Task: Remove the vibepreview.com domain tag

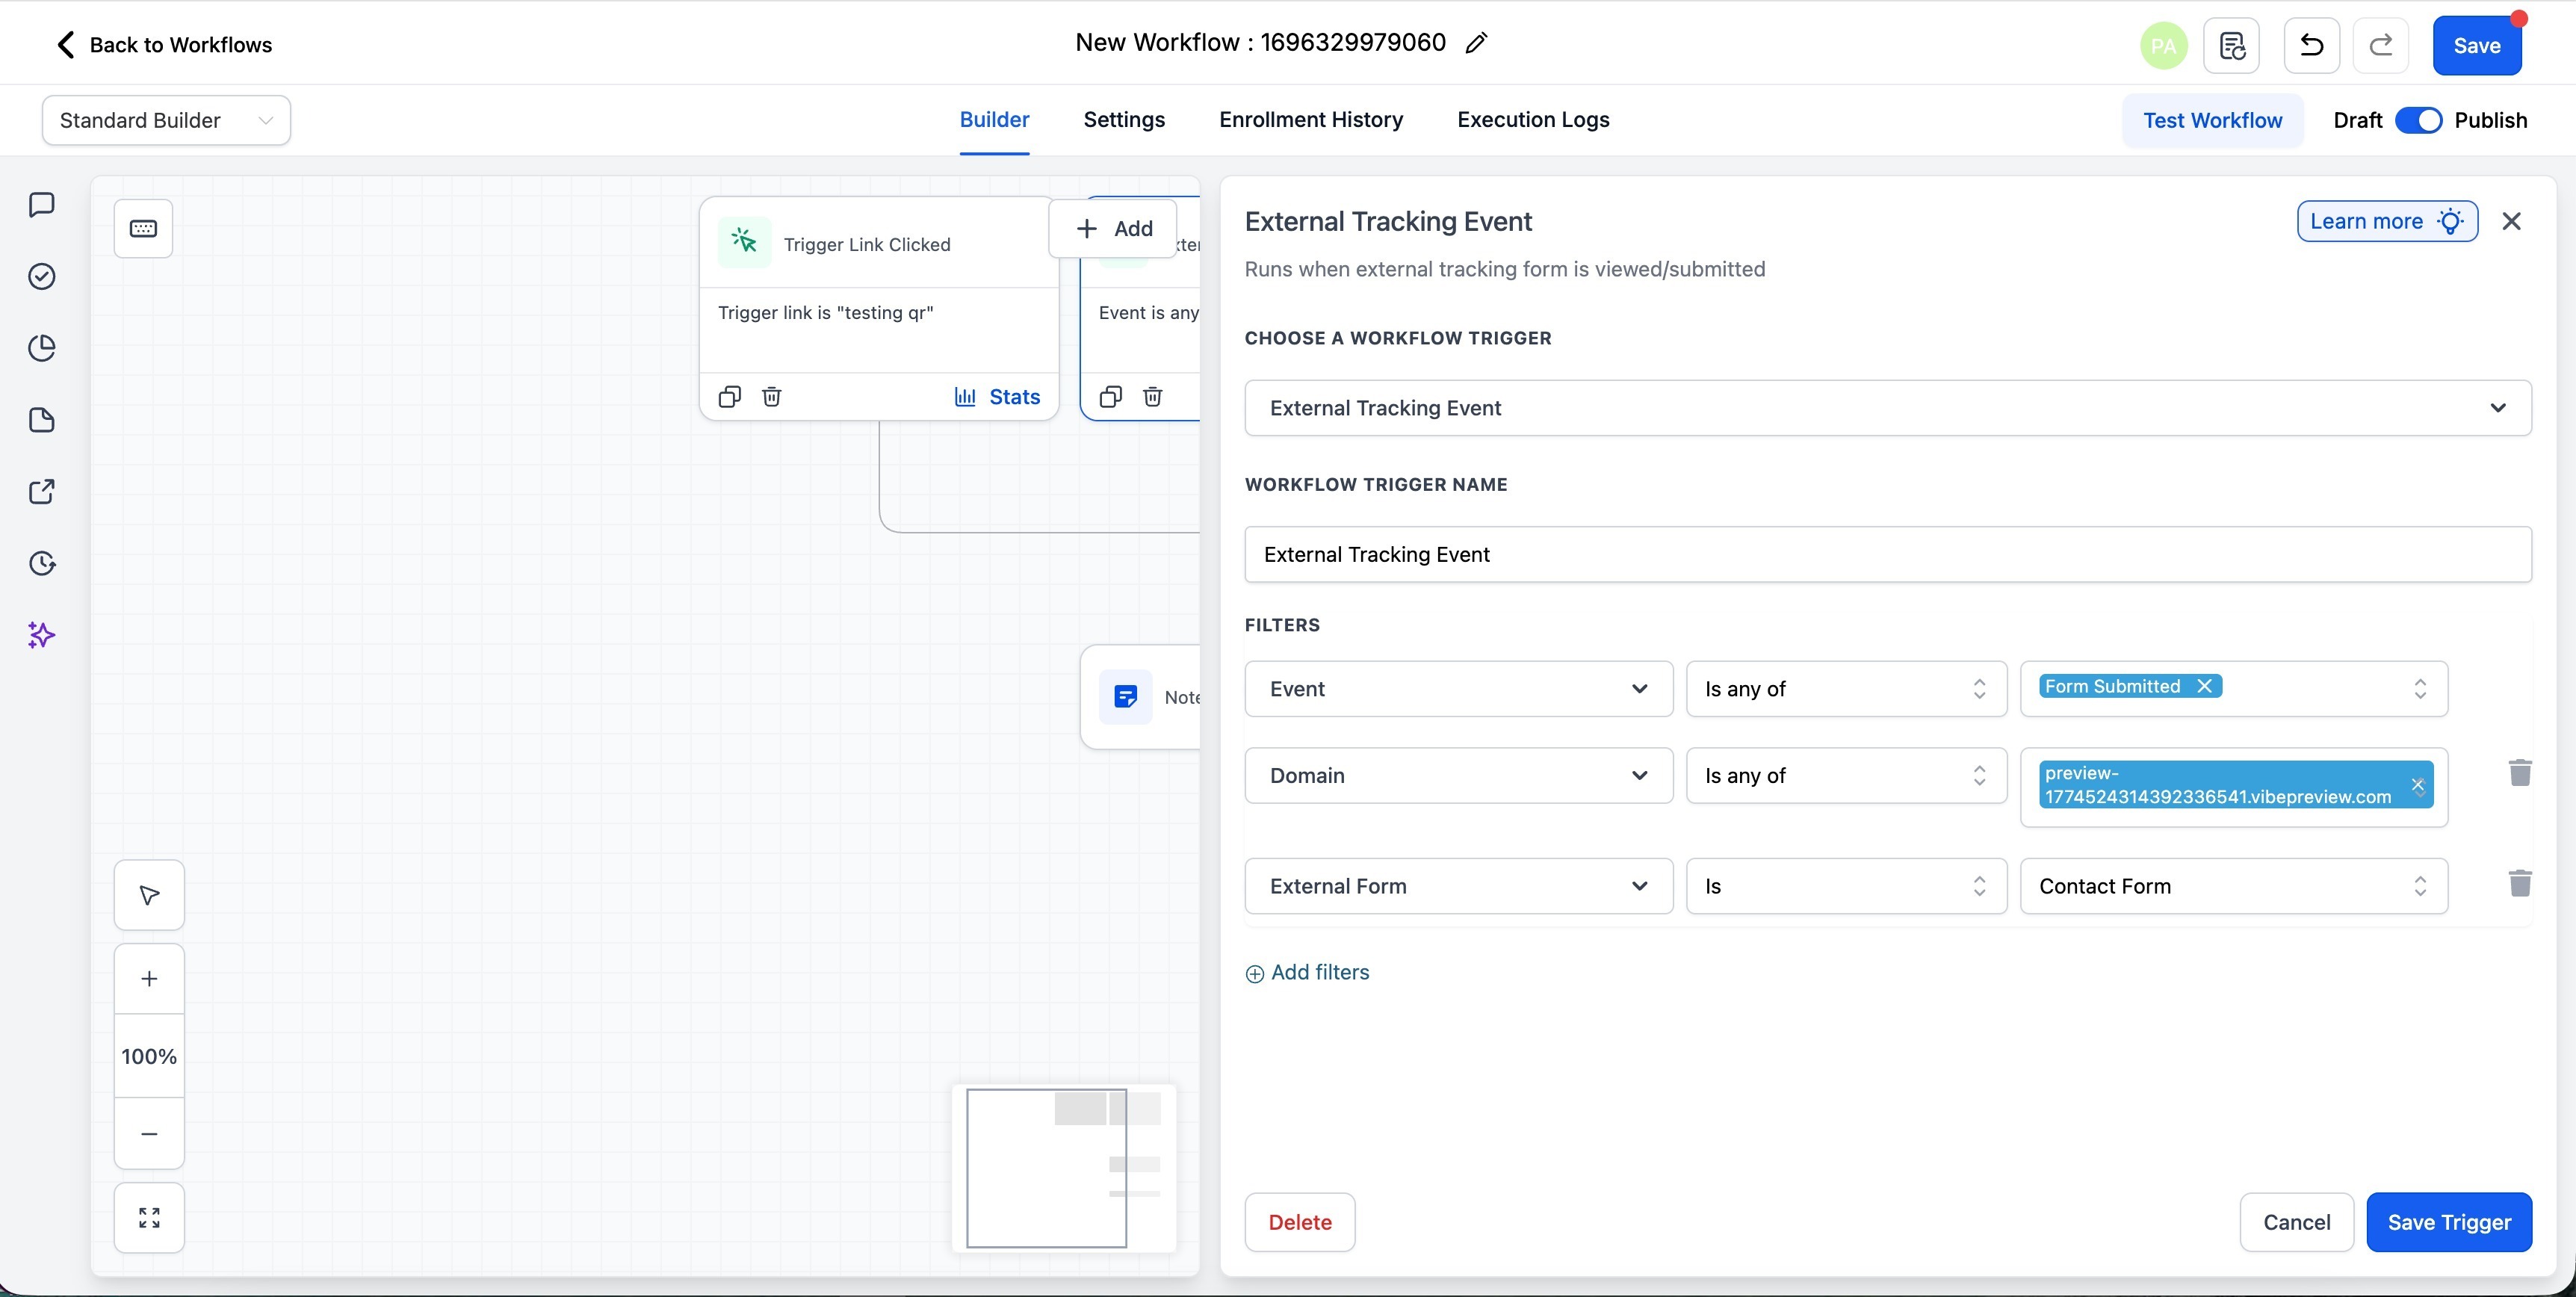Action: point(2418,785)
